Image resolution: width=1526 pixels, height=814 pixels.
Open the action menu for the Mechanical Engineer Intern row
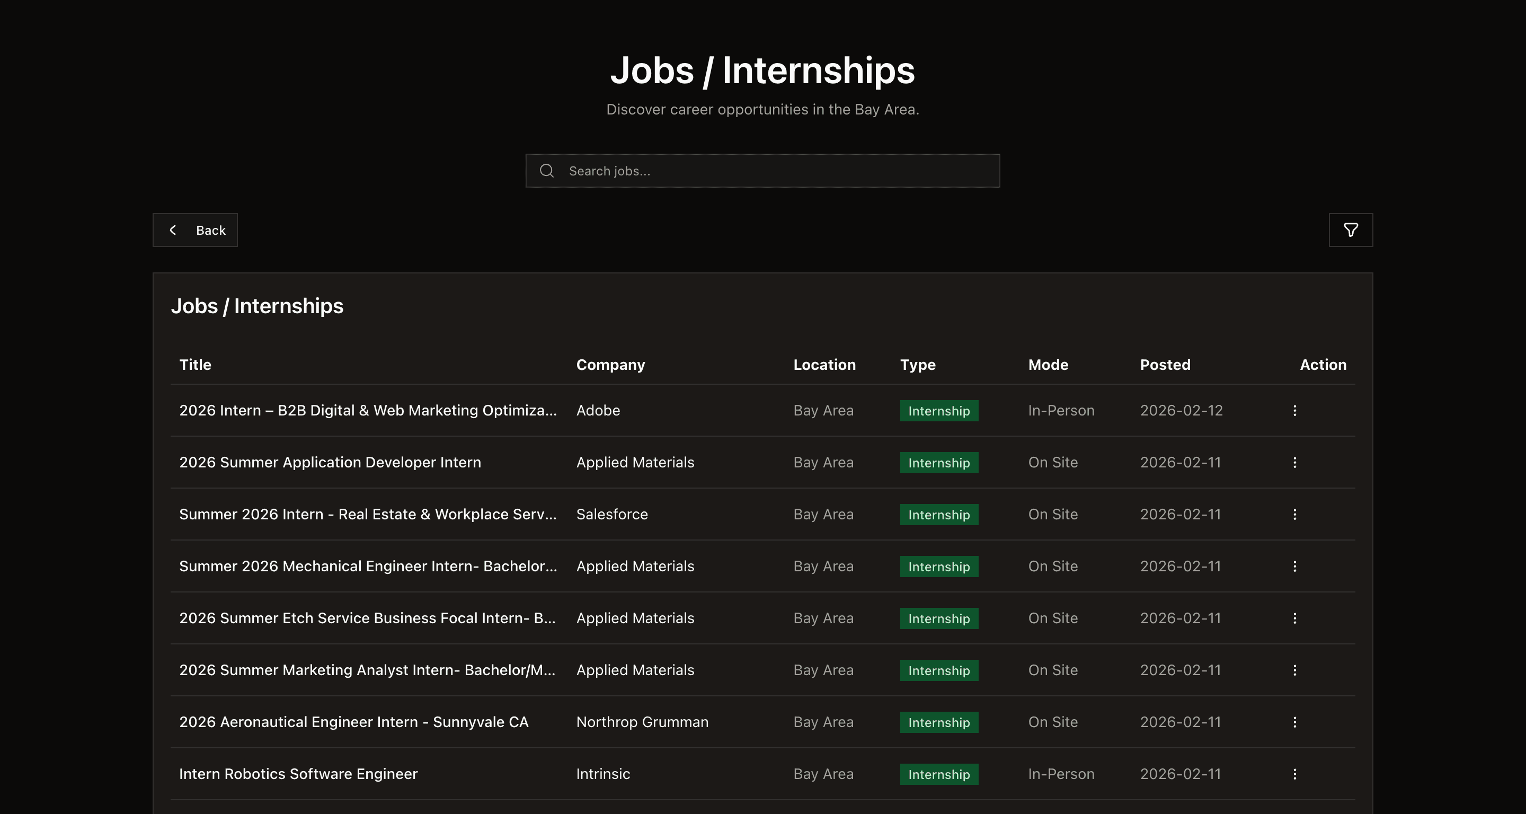coord(1295,567)
